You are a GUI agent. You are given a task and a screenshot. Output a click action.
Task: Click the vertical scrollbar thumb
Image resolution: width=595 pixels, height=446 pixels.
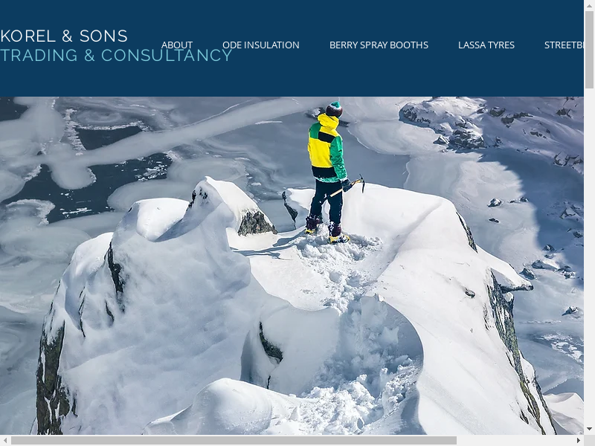pos(589,50)
